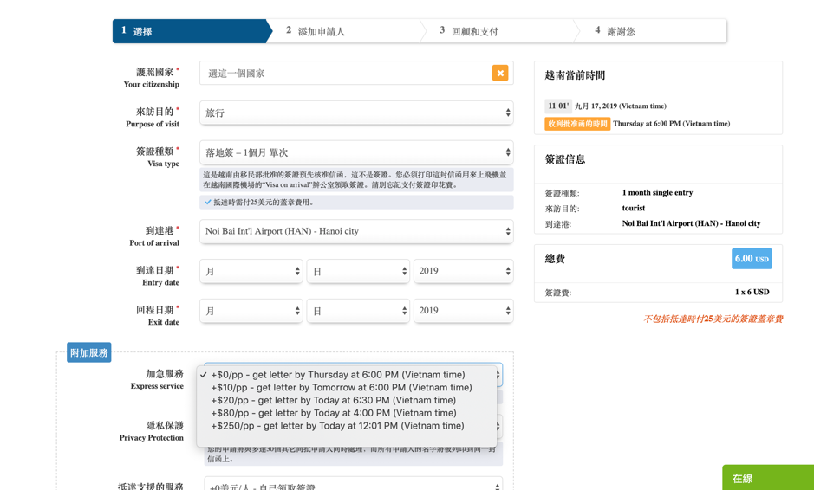Open the Purpose of visit dropdown
The width and height of the screenshot is (814, 490).
tap(355, 113)
